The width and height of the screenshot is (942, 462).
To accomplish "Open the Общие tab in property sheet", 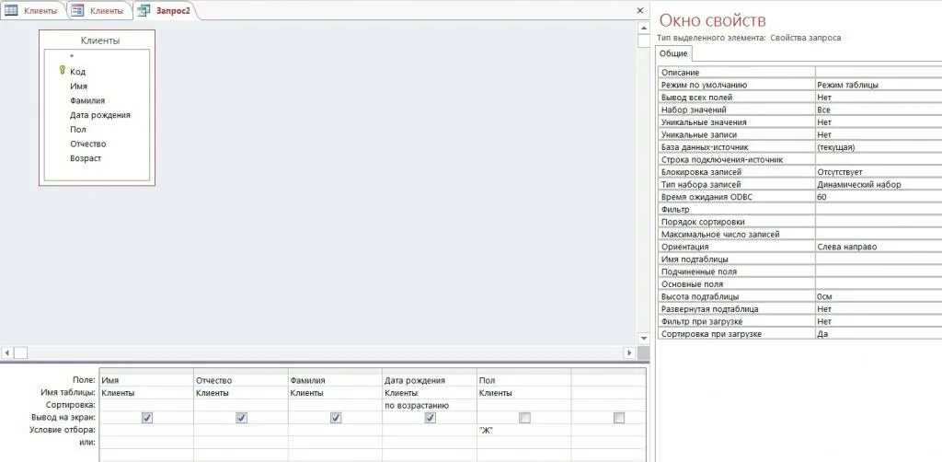I will [673, 53].
